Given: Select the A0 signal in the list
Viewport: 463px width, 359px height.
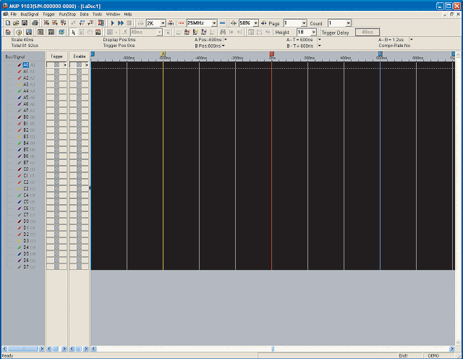Looking at the screenshot, I should tap(25, 65).
